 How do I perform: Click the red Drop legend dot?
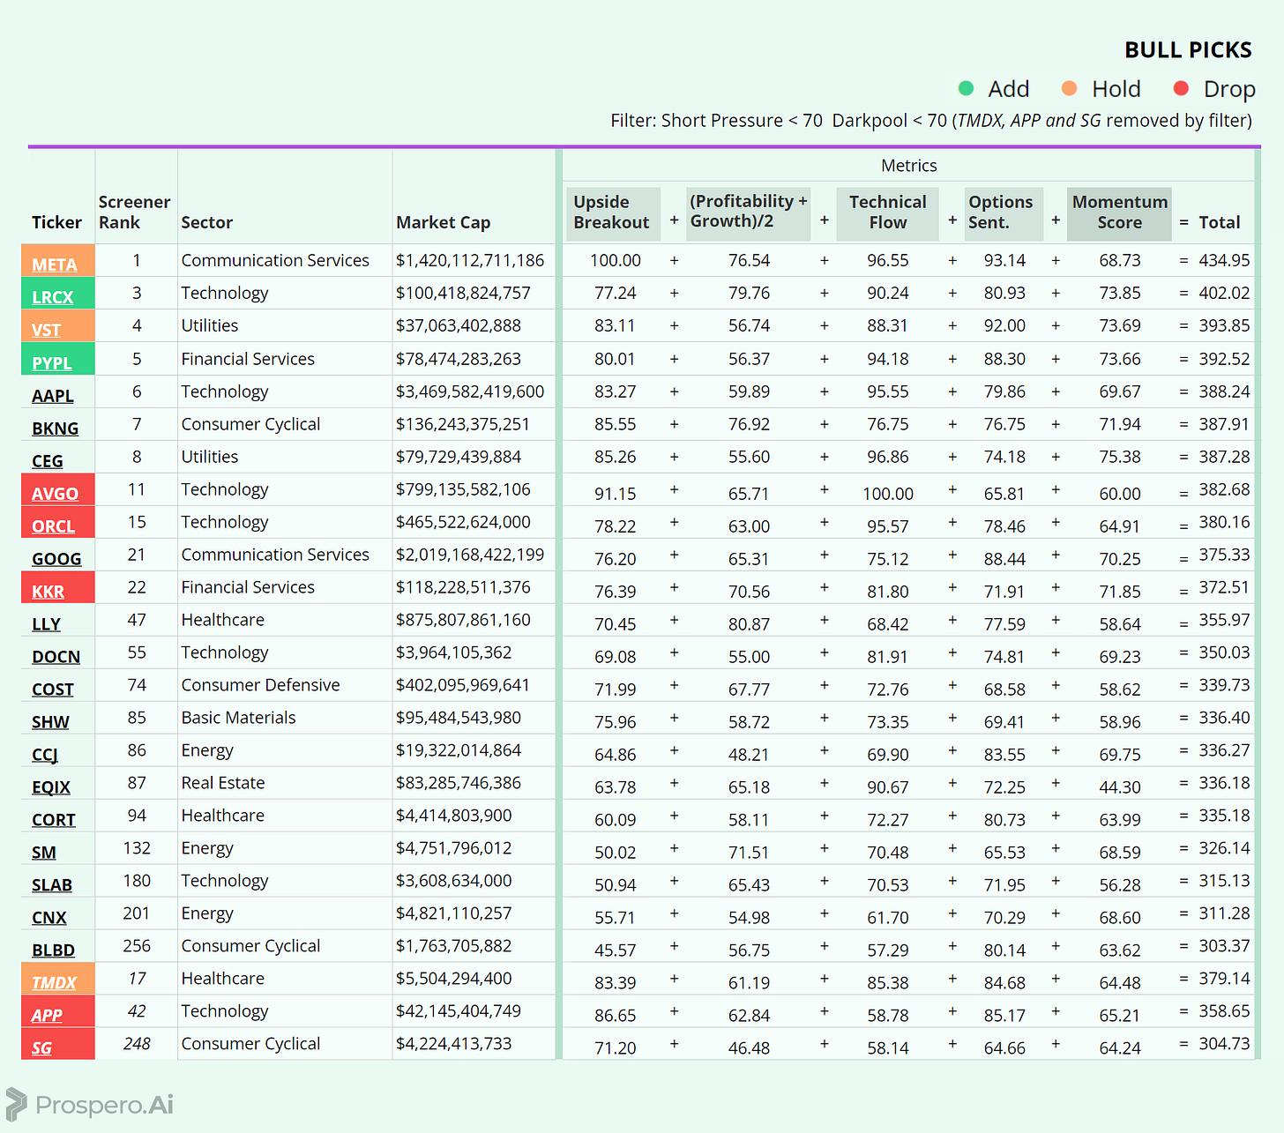point(1181,88)
